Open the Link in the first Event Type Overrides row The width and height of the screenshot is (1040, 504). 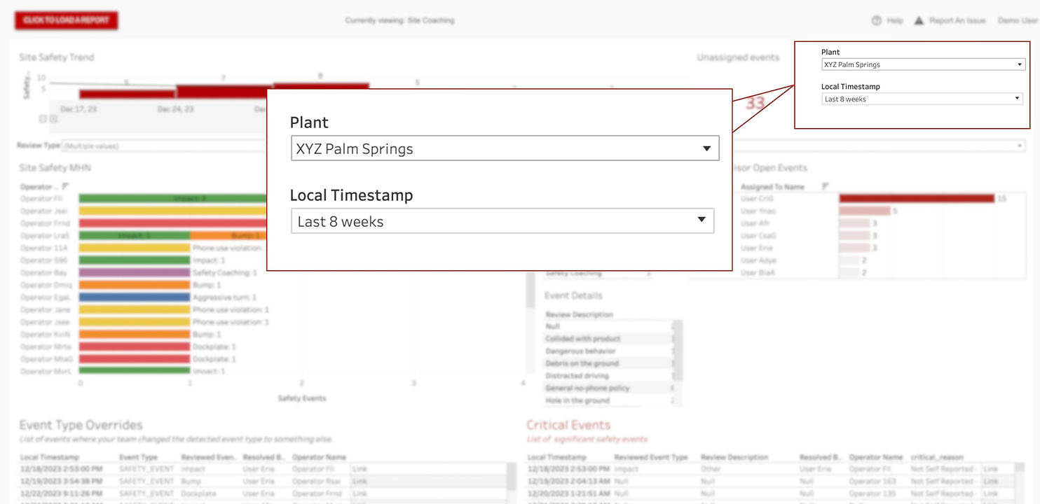pyautogui.click(x=360, y=469)
